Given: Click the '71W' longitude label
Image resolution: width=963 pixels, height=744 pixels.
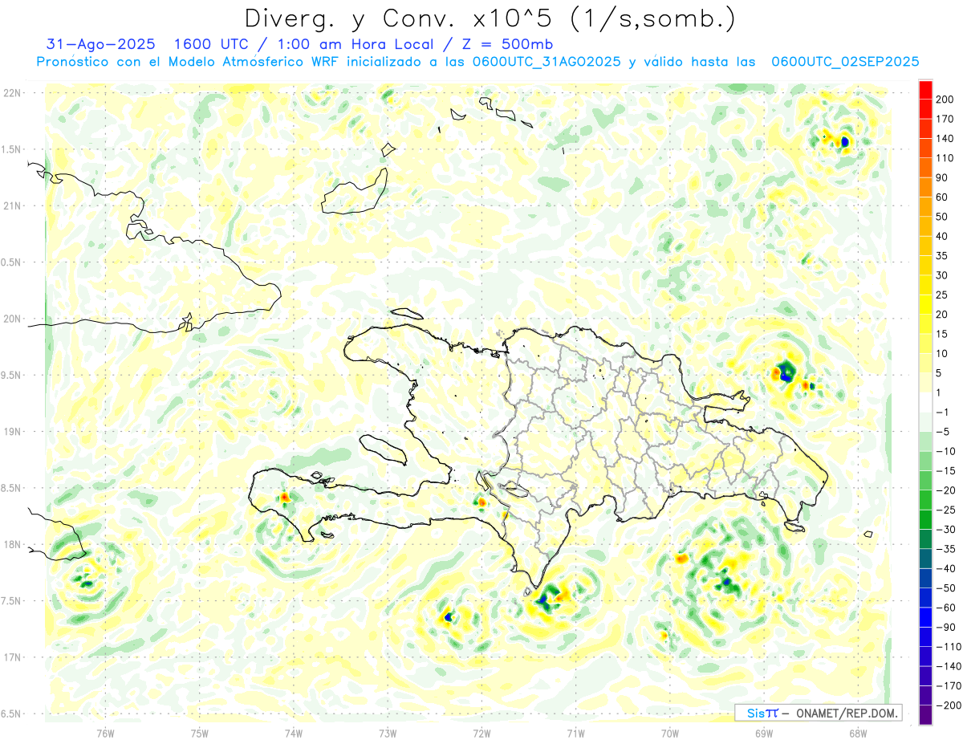Looking at the screenshot, I should (x=575, y=733).
